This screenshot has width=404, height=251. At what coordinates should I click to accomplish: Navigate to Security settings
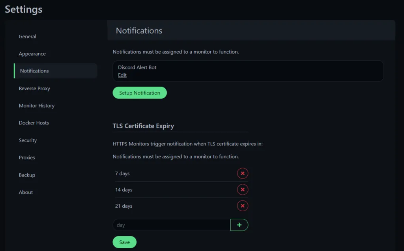28,140
